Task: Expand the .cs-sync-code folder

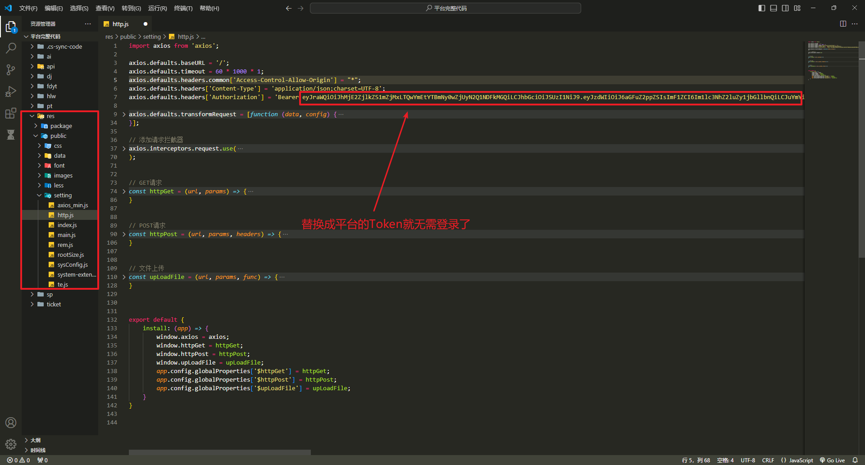Action: tap(60, 46)
